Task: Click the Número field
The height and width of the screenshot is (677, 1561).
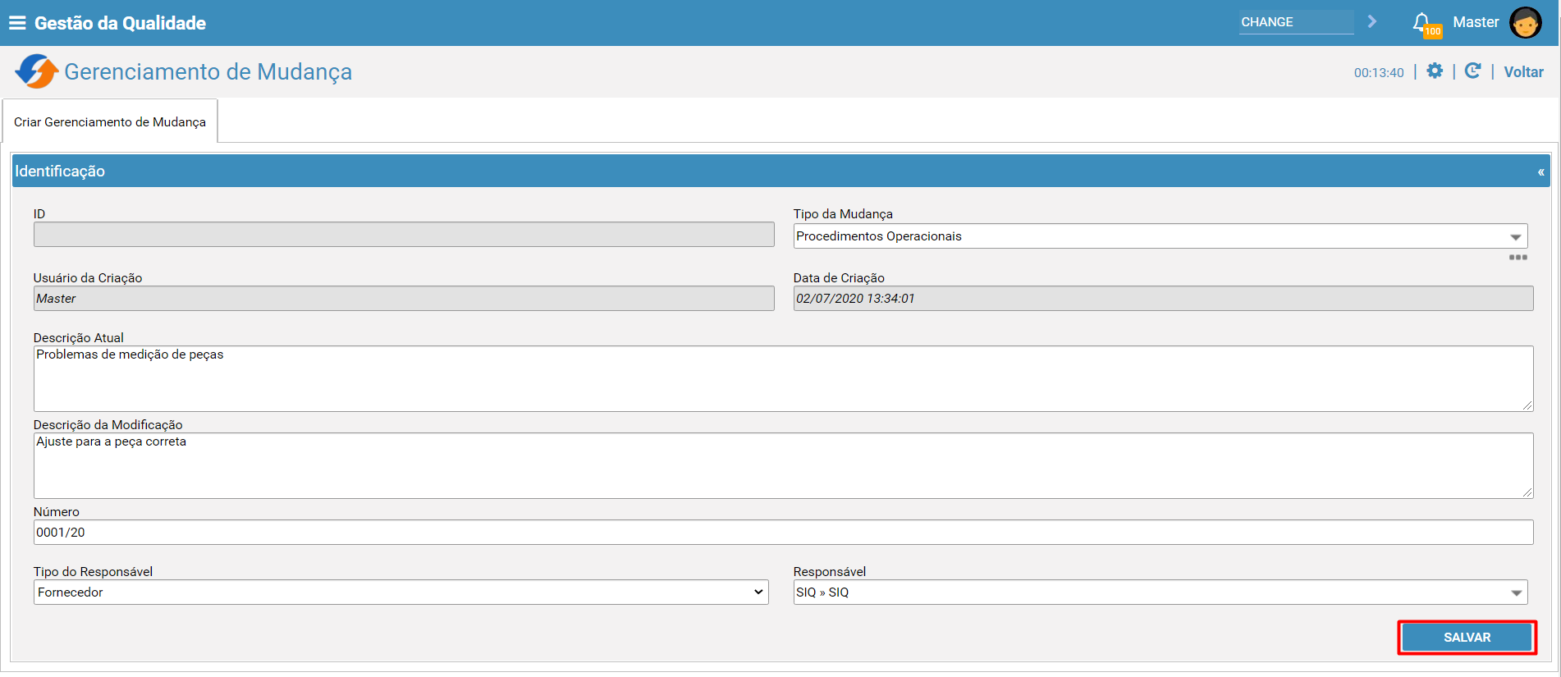Action: click(783, 533)
